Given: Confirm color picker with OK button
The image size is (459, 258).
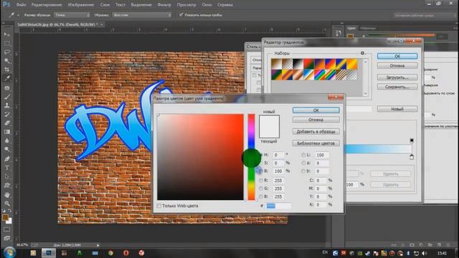Looking at the screenshot, I should [316, 110].
